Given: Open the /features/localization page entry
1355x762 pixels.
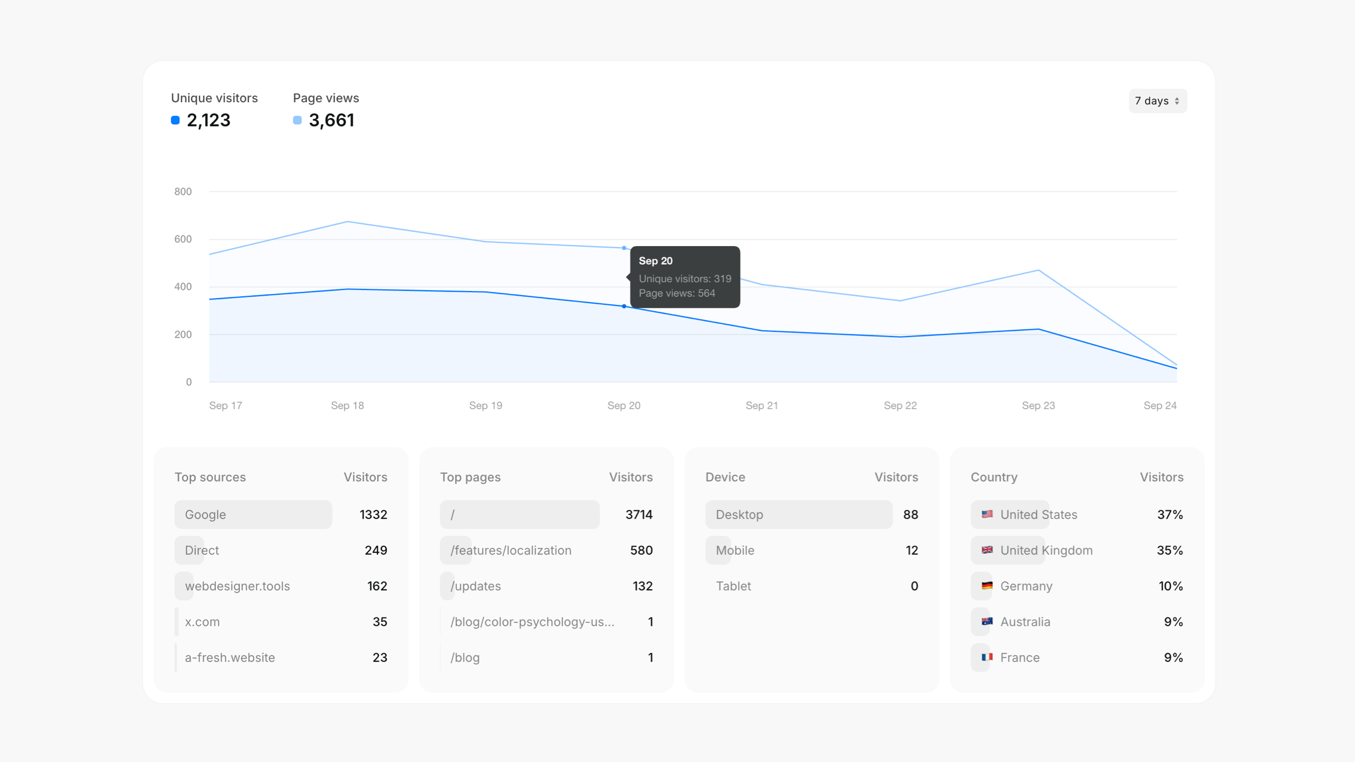Looking at the screenshot, I should pos(510,550).
